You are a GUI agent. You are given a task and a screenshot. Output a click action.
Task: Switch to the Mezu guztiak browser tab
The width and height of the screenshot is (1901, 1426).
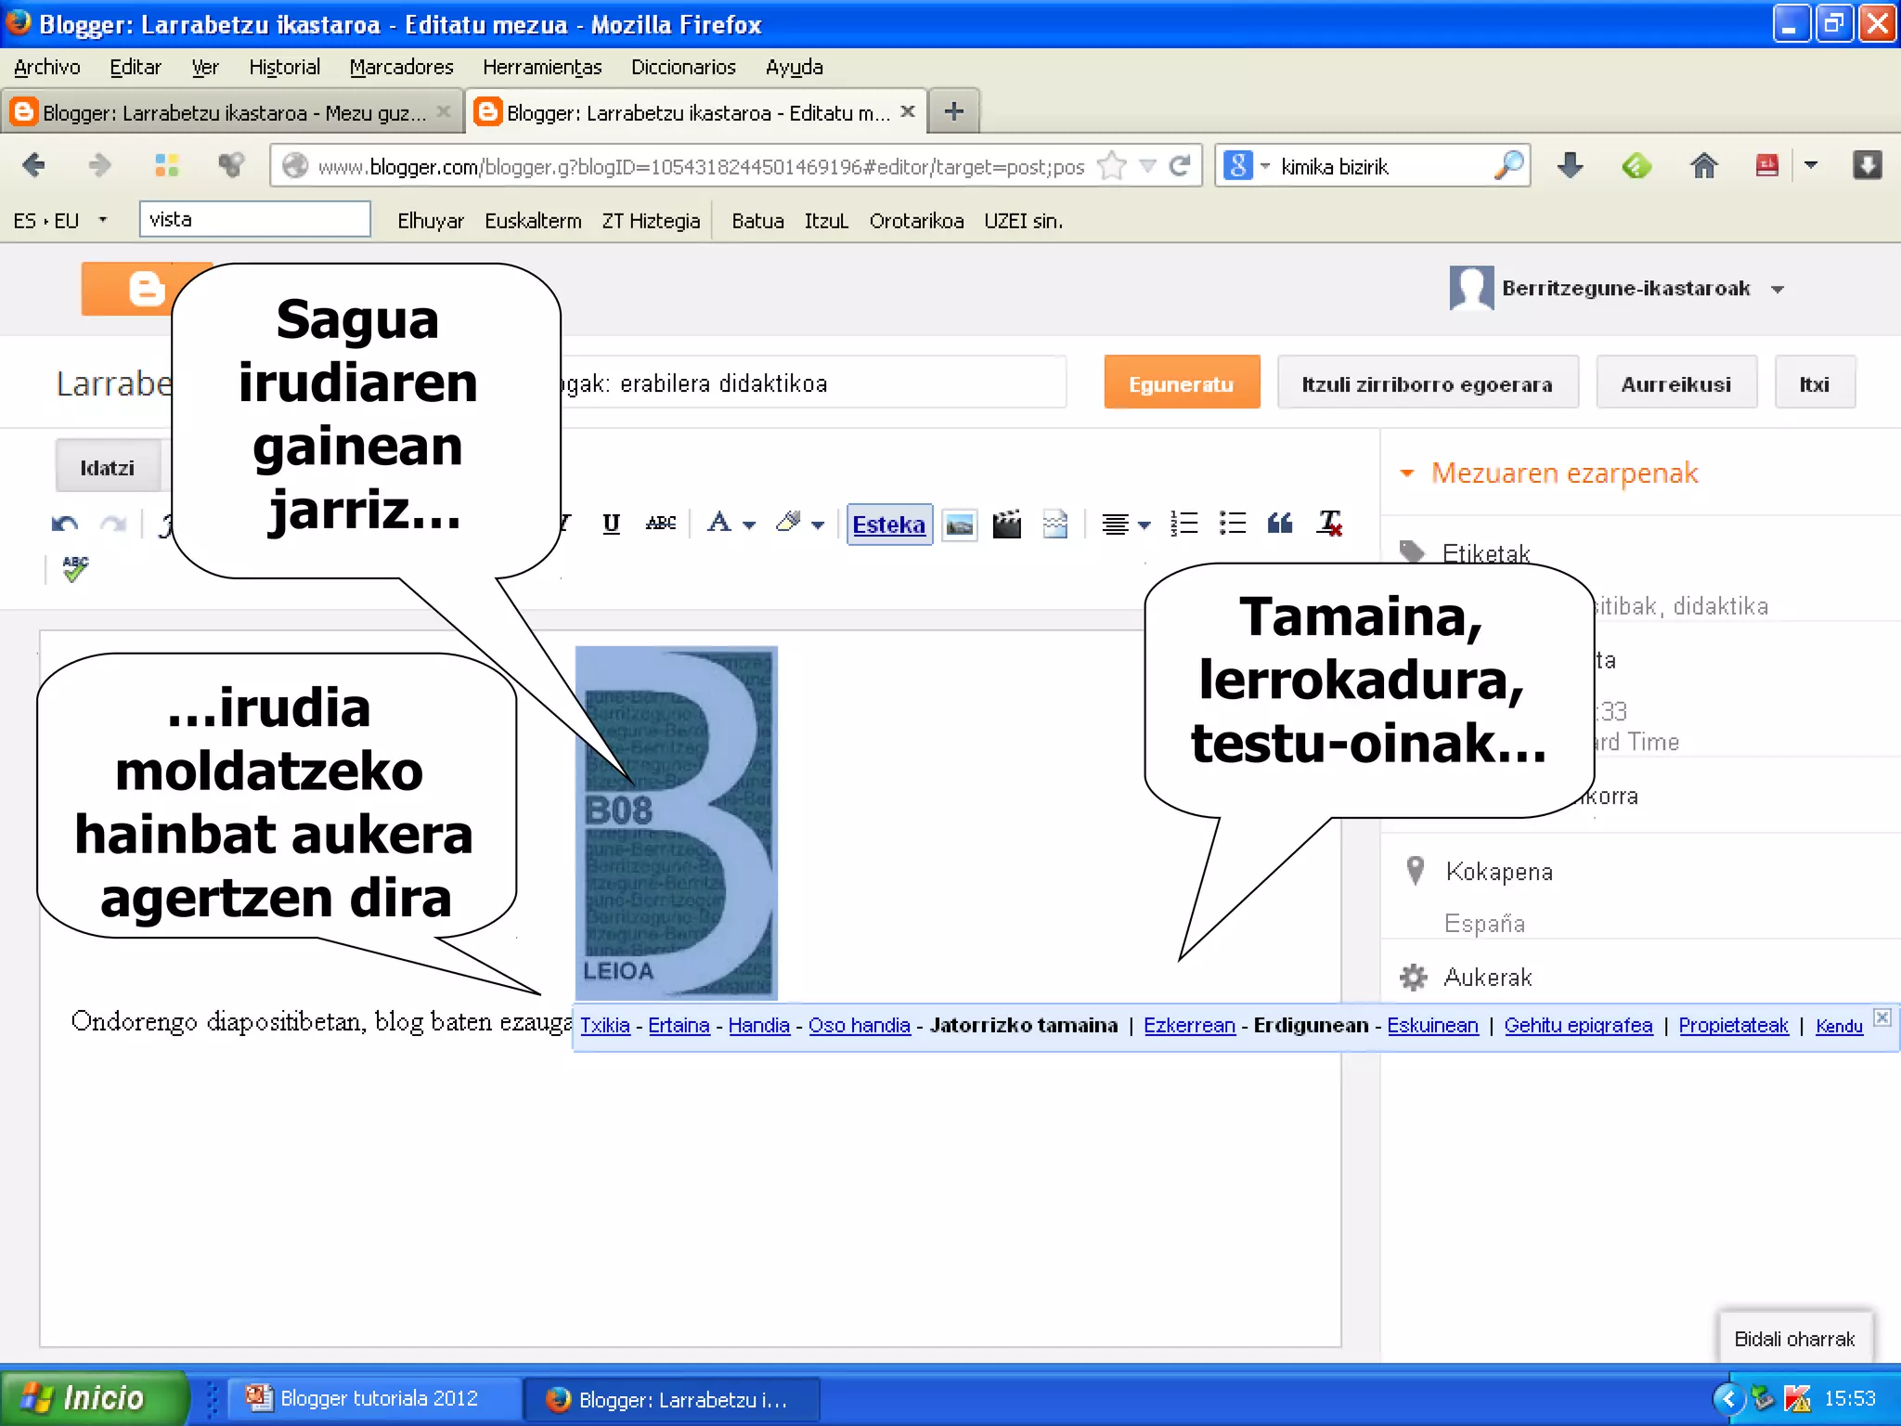point(232,112)
